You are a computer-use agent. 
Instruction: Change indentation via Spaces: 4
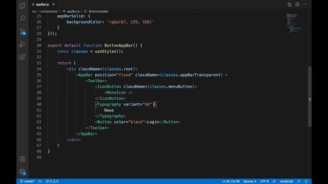tap(250, 181)
